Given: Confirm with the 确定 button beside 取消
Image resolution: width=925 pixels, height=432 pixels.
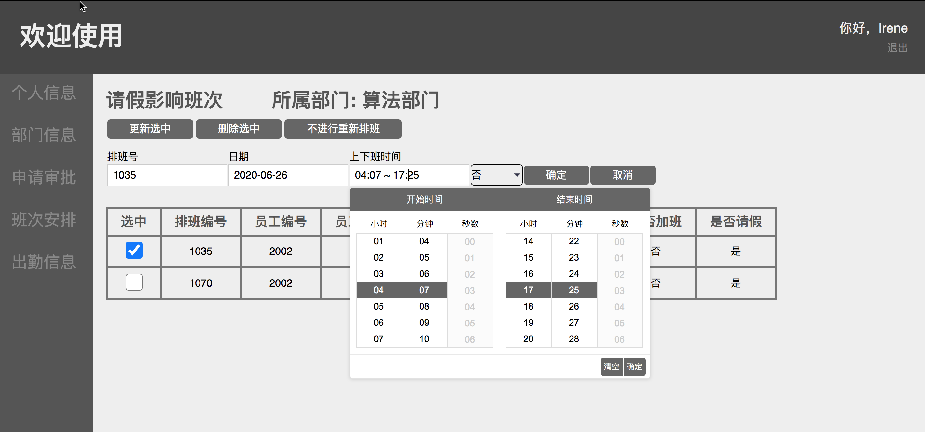Looking at the screenshot, I should [556, 175].
